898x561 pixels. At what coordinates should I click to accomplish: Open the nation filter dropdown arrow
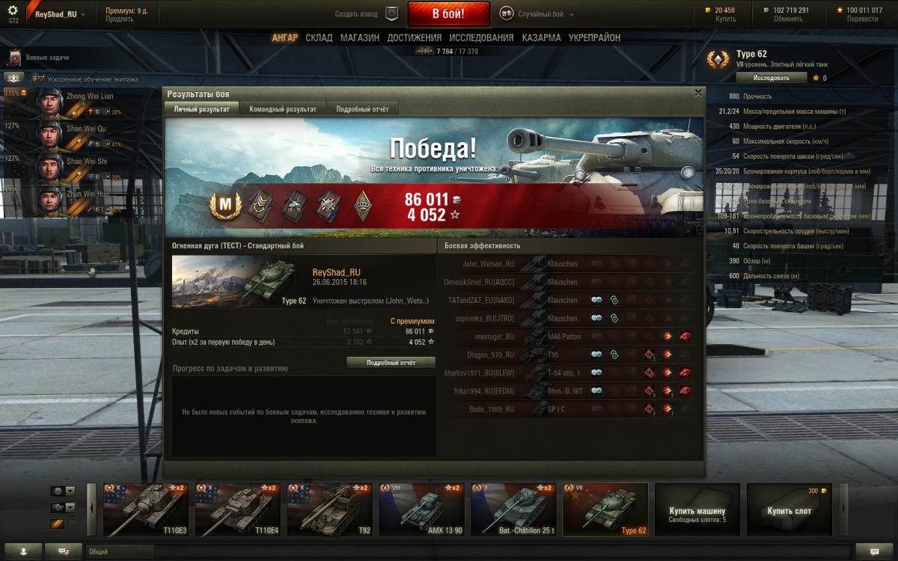70,491
